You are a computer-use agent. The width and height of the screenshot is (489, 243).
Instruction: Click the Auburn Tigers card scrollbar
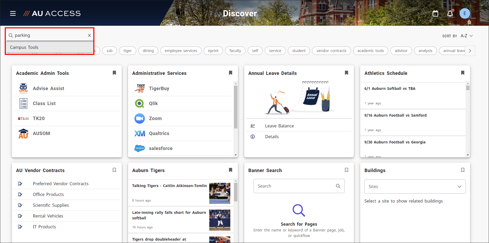(236, 192)
